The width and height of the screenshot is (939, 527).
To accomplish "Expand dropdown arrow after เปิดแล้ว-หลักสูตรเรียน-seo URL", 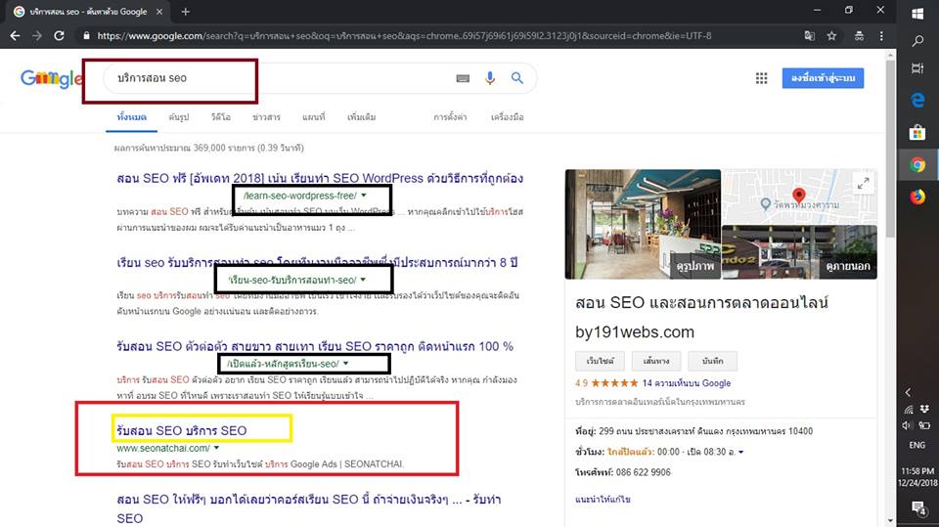I will pyautogui.click(x=345, y=364).
